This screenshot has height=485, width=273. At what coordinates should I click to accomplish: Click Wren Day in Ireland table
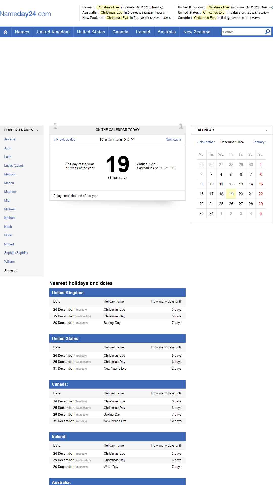(x=111, y=467)
